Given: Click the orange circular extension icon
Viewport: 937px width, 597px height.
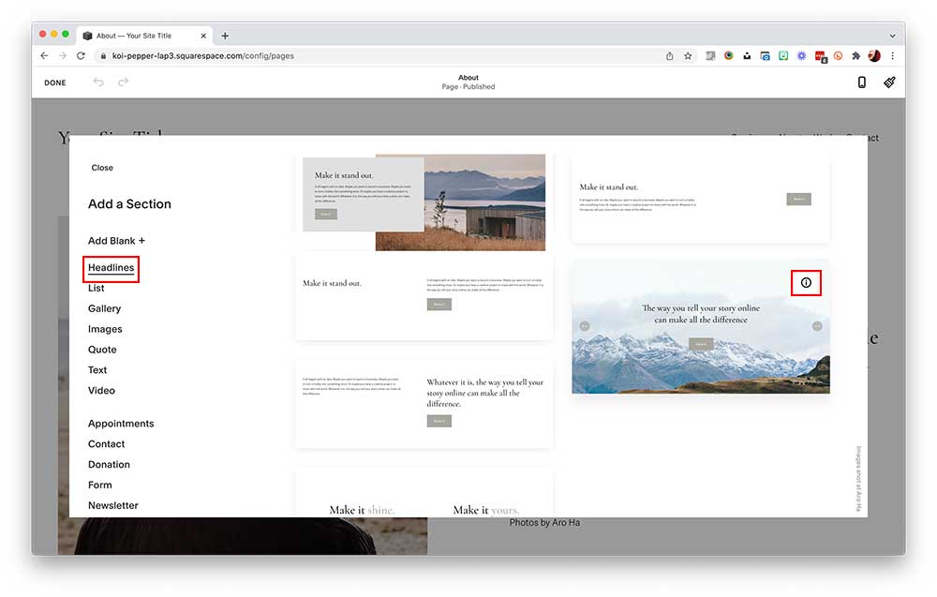Looking at the screenshot, I should tap(838, 55).
